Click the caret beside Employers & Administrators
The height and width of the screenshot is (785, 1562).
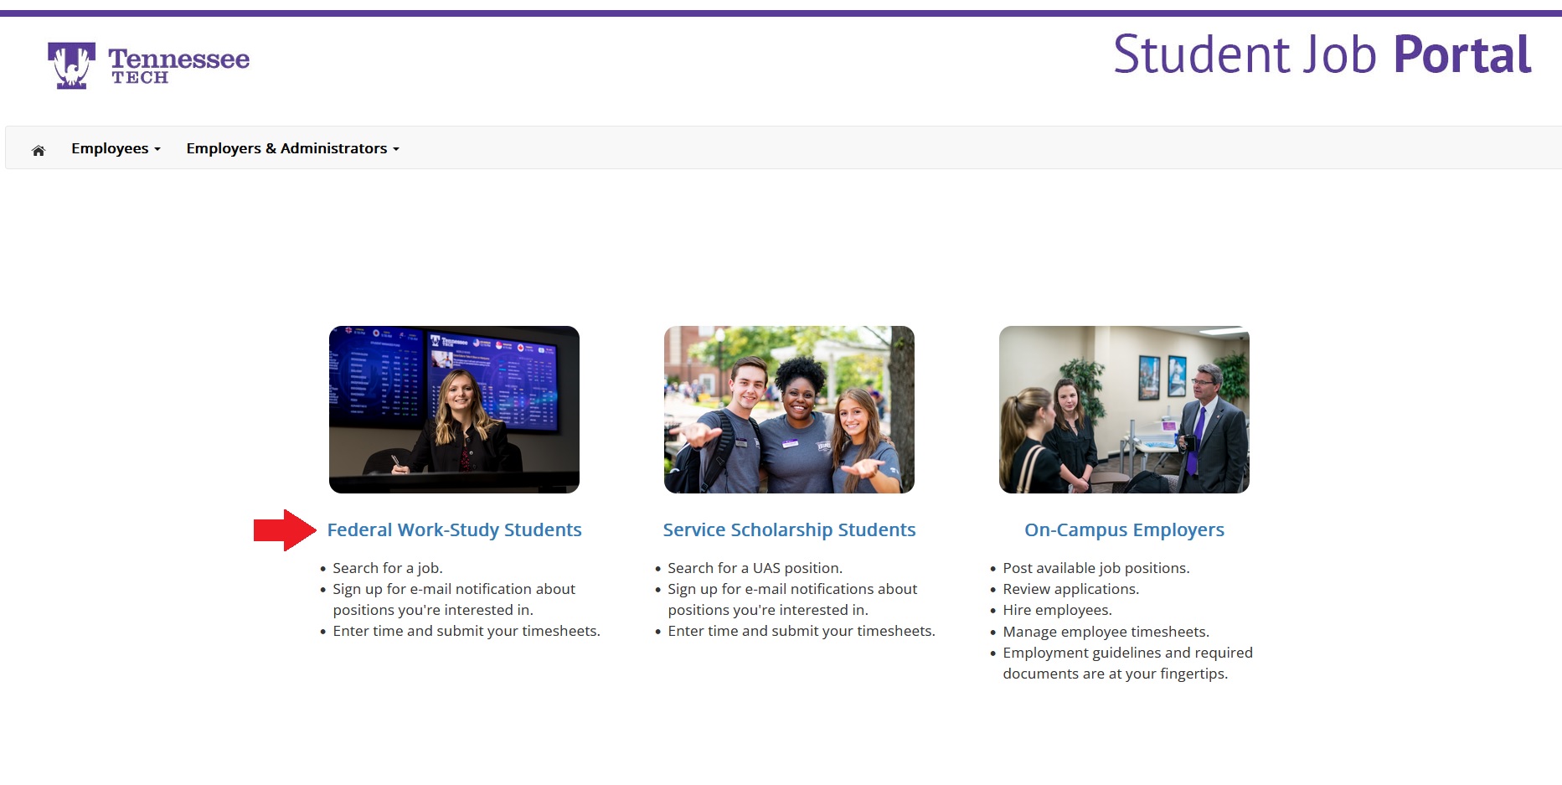pos(396,149)
